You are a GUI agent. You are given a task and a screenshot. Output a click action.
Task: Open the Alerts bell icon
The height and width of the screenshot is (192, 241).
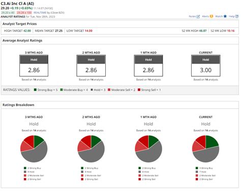211,16
